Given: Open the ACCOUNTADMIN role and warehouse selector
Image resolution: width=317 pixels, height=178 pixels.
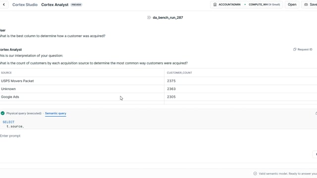Looking at the screenshot, I should [247, 4].
